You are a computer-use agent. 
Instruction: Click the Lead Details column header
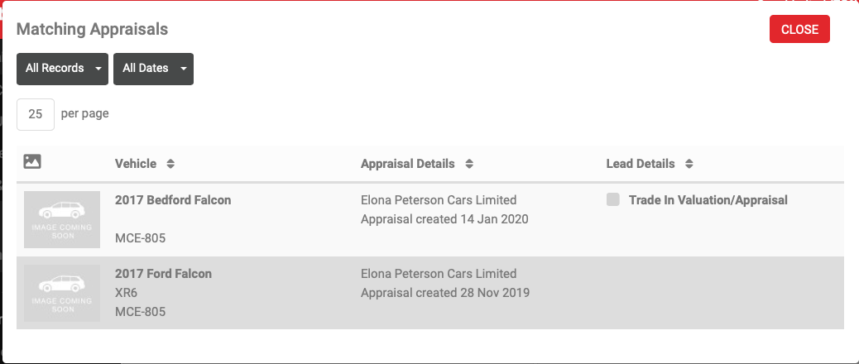(x=641, y=164)
